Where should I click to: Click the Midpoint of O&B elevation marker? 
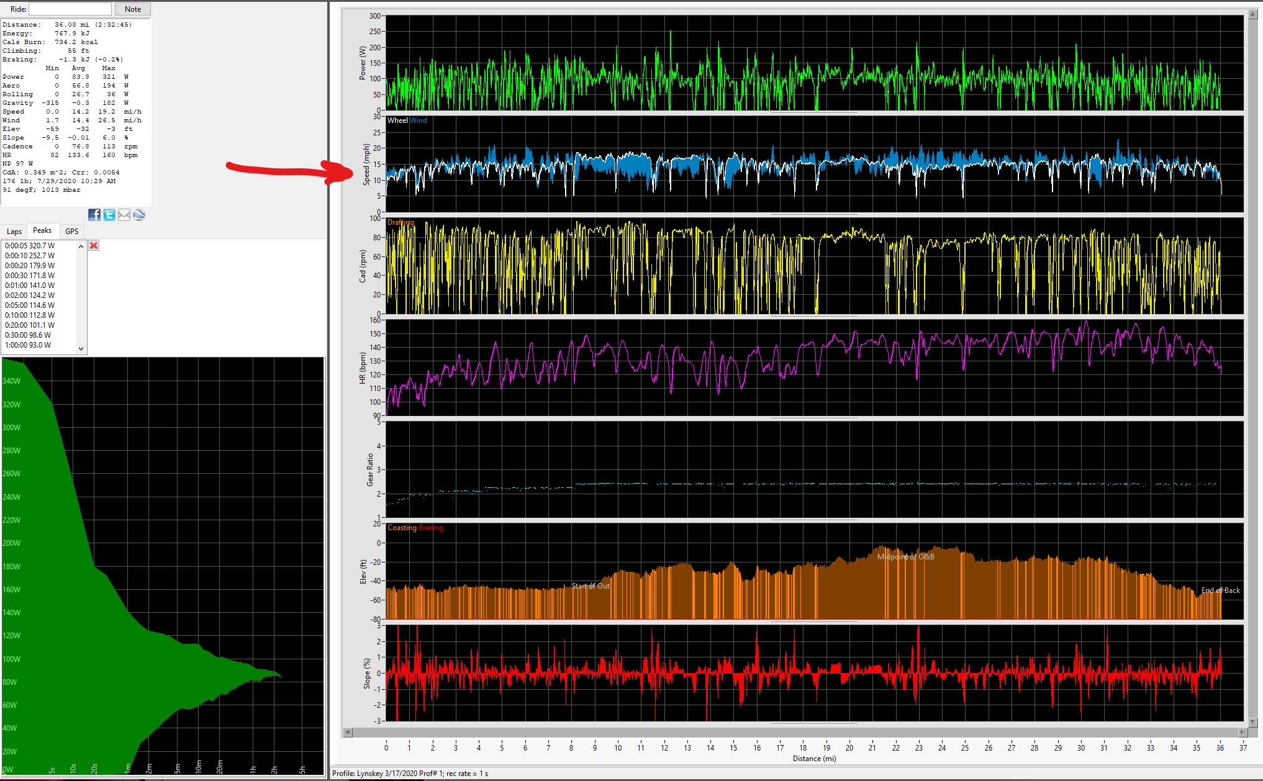pos(905,557)
